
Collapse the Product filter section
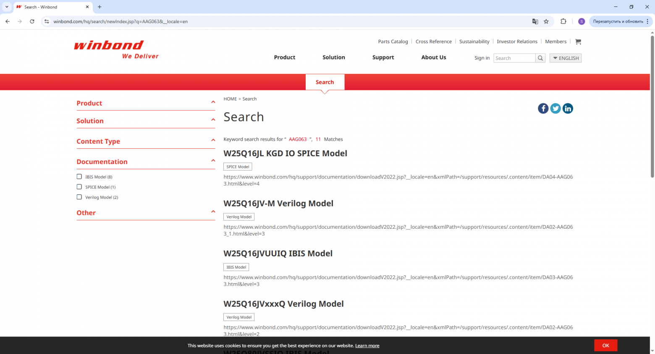click(x=213, y=102)
